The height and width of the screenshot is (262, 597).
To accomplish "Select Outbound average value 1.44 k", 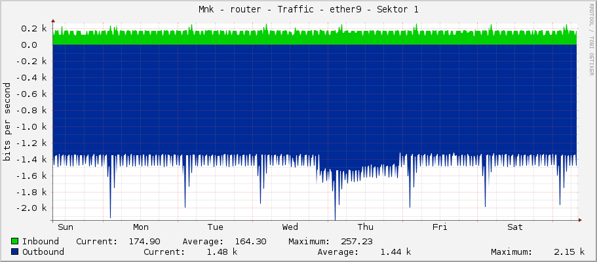I will point(396,252).
